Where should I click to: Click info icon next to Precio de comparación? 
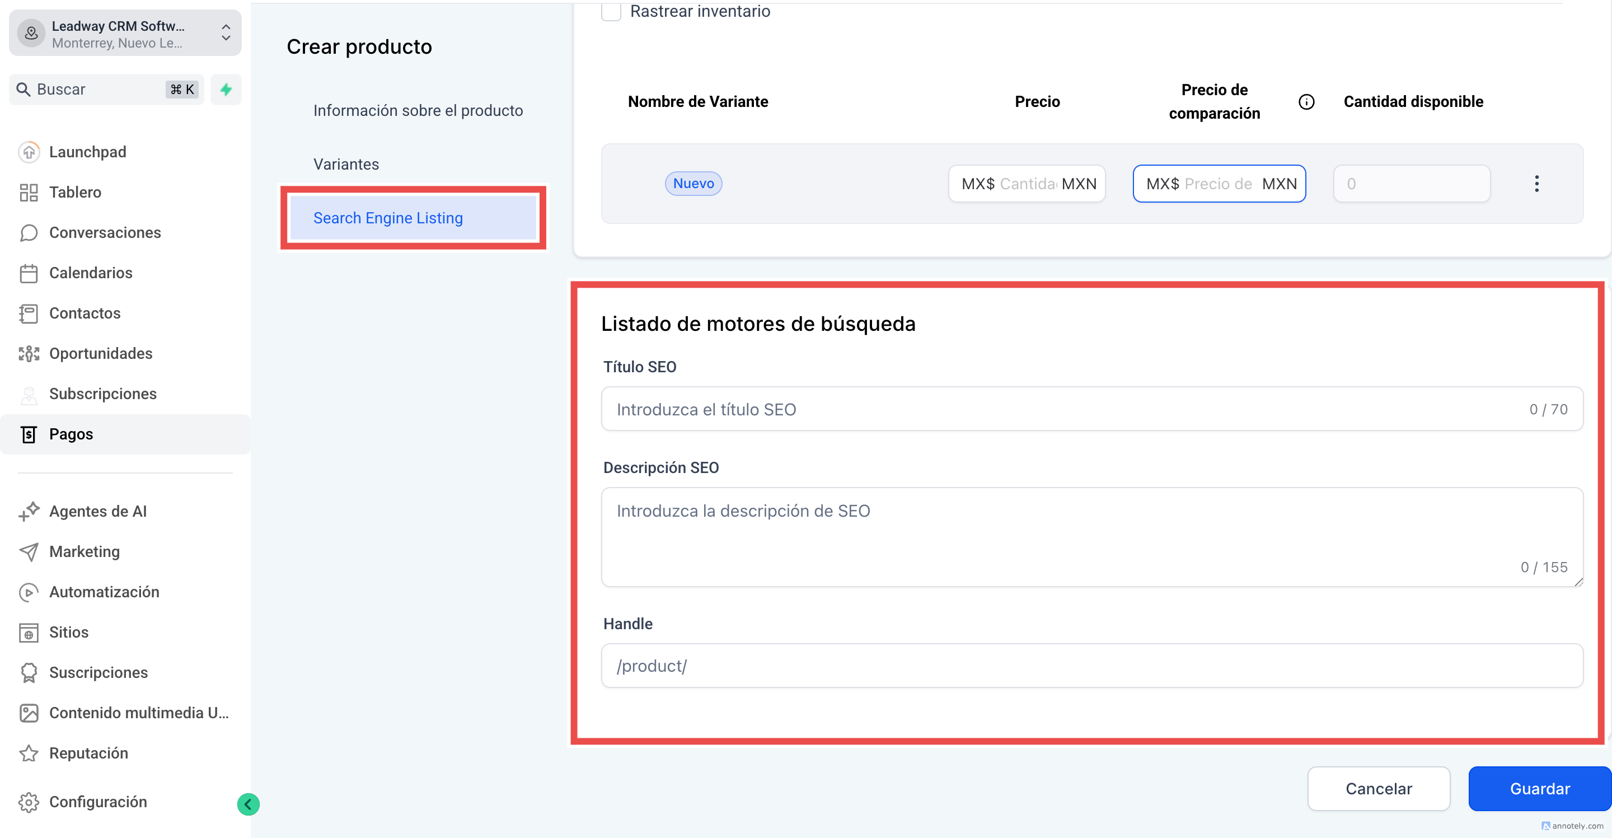pos(1306,102)
